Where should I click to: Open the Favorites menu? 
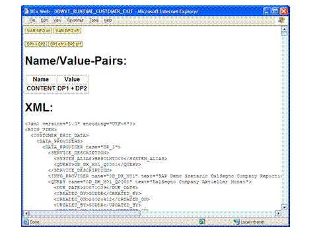point(75,20)
